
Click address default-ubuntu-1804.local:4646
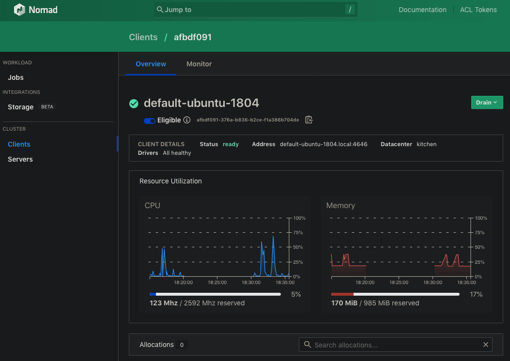pos(324,144)
